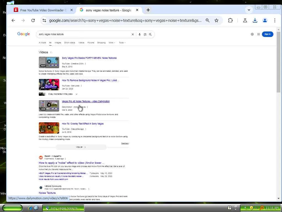Open VEGAS Community Noise Texture result

pyautogui.click(x=47, y=193)
